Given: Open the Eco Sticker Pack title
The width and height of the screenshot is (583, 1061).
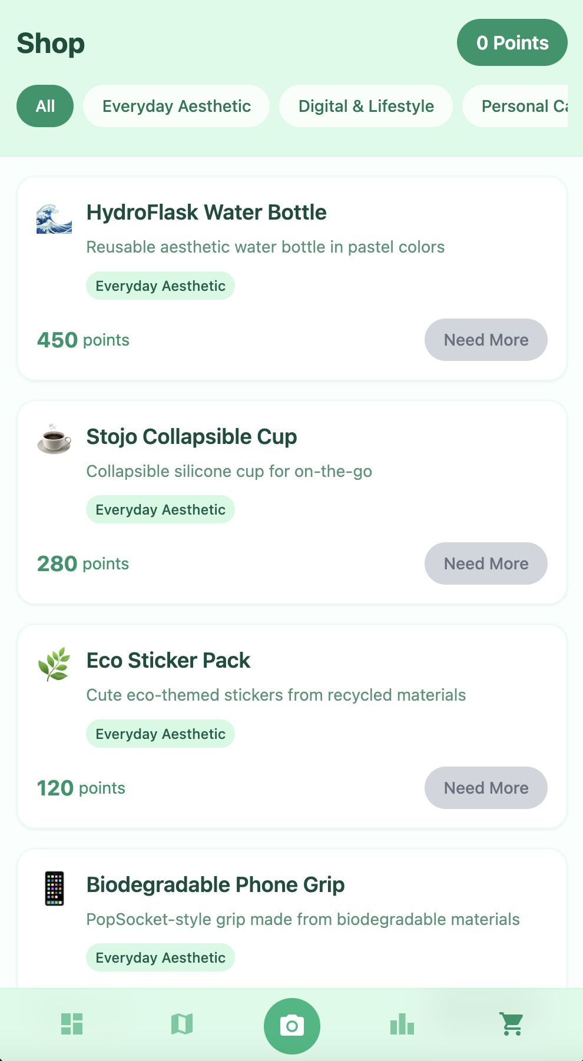Looking at the screenshot, I should click(x=168, y=661).
